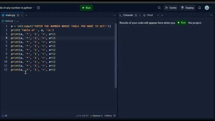This screenshot has height=121, width=215.
Task: Select the main.py editor tab
Action: 10,15
